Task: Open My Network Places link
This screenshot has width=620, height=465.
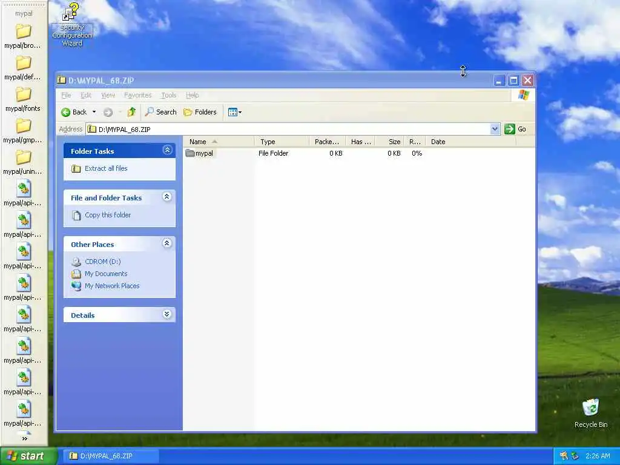Action: point(112,286)
